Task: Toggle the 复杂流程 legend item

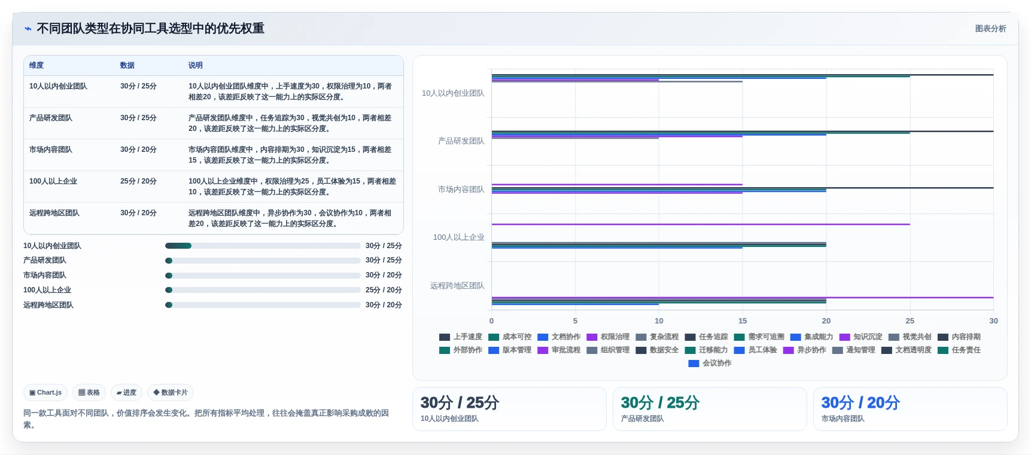Action: tap(657, 337)
